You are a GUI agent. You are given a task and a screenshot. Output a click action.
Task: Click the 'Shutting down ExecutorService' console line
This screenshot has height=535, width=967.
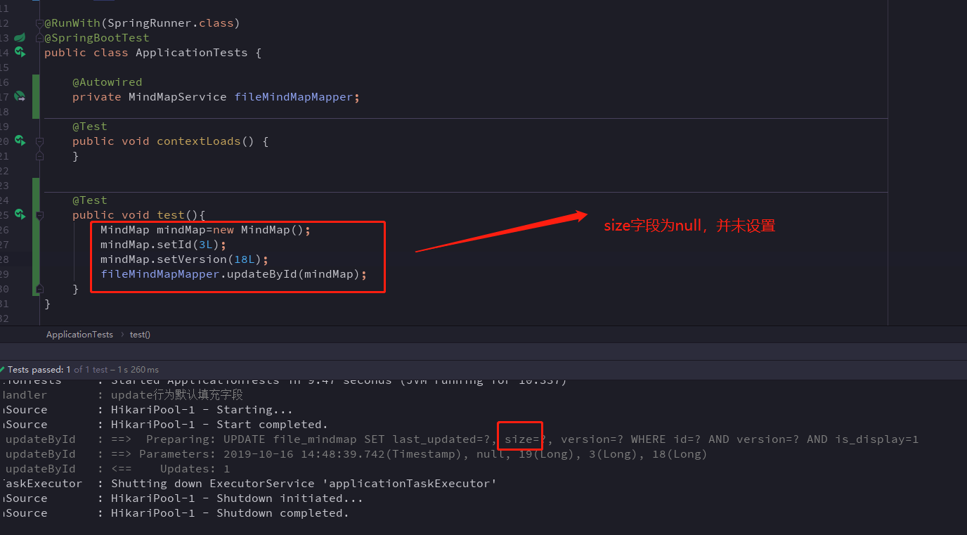click(x=304, y=484)
